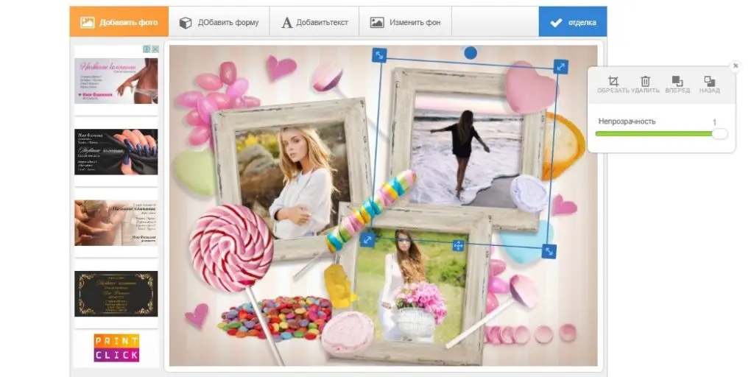Click the top-right resize handle of selection
Image resolution: width=754 pixels, height=377 pixels.
tap(560, 67)
